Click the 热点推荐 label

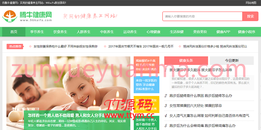pos(15,47)
